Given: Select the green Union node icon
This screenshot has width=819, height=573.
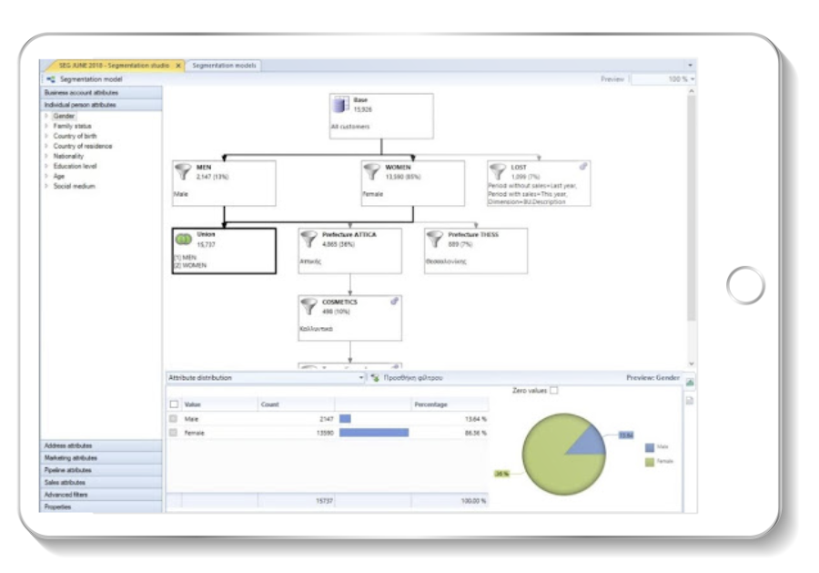Looking at the screenshot, I should click(x=184, y=240).
